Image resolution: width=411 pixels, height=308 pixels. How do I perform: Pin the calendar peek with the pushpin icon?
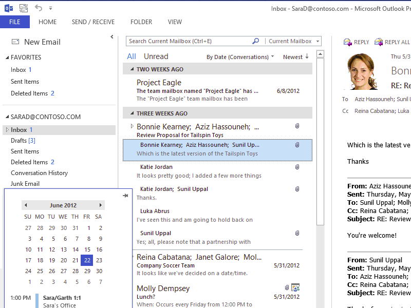click(x=125, y=196)
